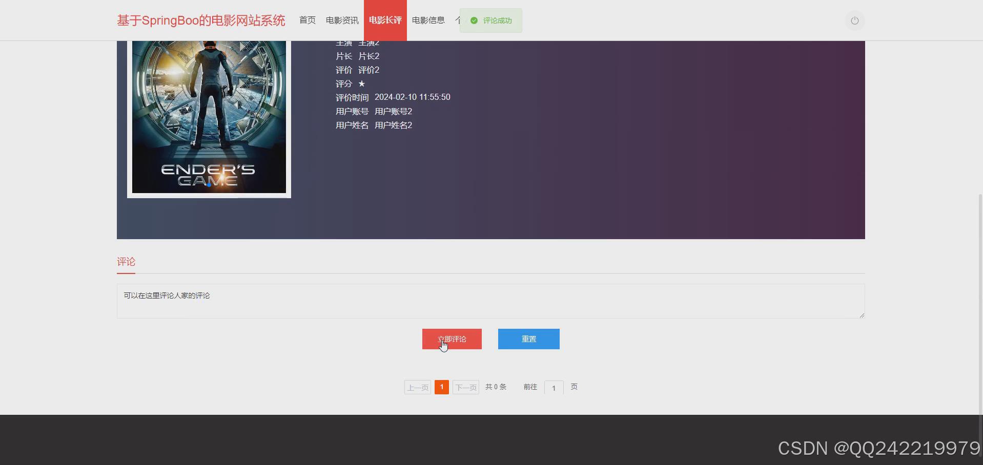Click the 评论 section heading
Screen dimensions: 983x465
tap(126, 261)
